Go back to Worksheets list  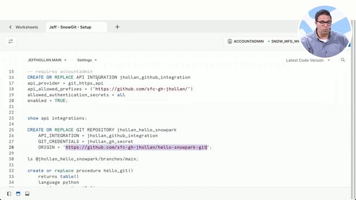pyautogui.click(x=23, y=27)
